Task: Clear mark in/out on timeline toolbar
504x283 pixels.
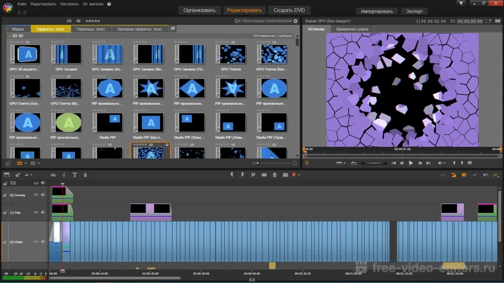Action: pyautogui.click(x=253, y=175)
